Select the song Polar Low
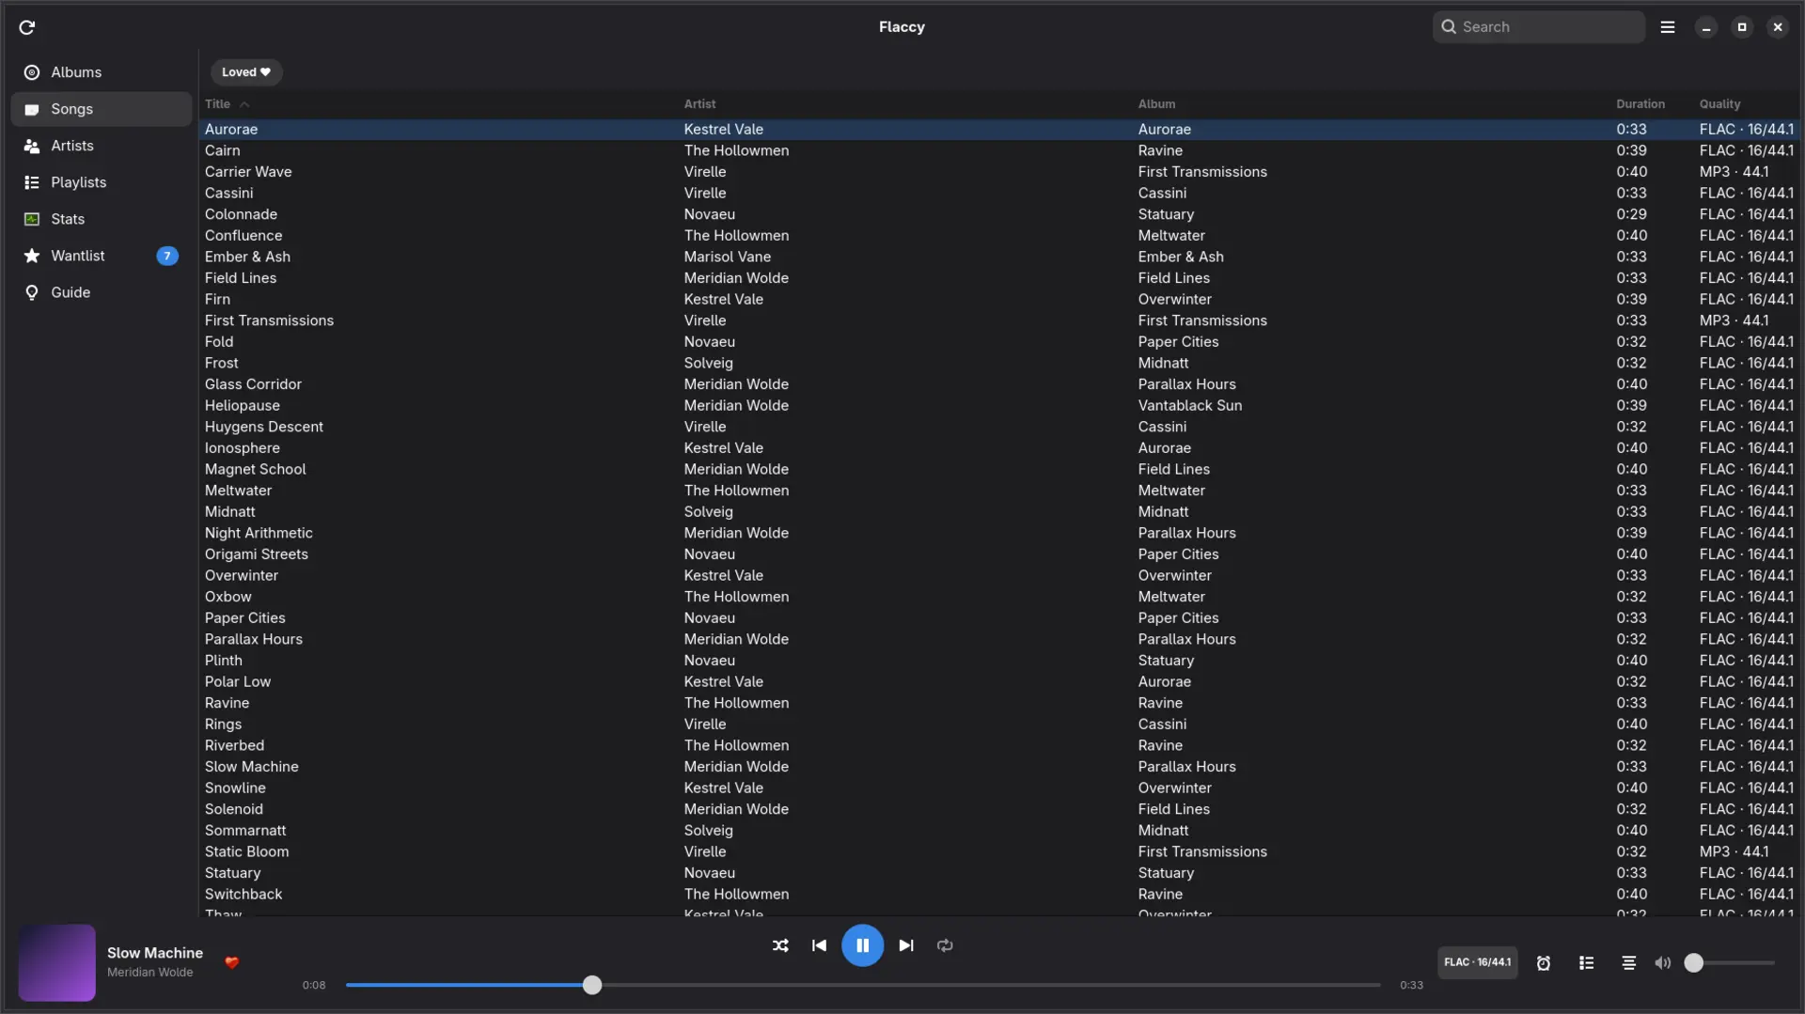The image size is (1805, 1014). [999, 681]
